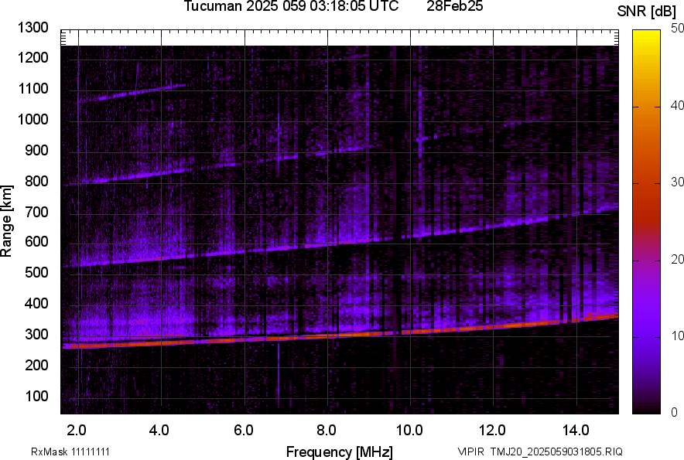This screenshot has width=684, height=460.
Task: Click the 100 range tick label
Action: point(36,397)
